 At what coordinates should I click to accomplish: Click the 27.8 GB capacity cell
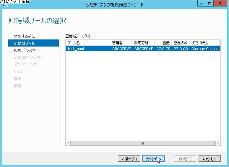coord(163,49)
